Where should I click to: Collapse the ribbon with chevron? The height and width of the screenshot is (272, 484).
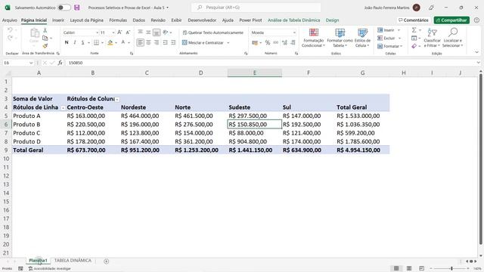[476, 52]
